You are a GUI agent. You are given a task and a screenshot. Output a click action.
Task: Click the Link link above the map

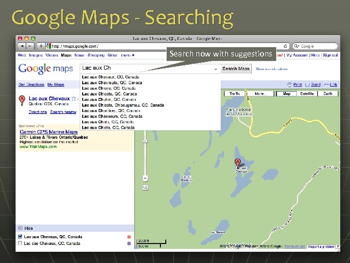click(333, 85)
